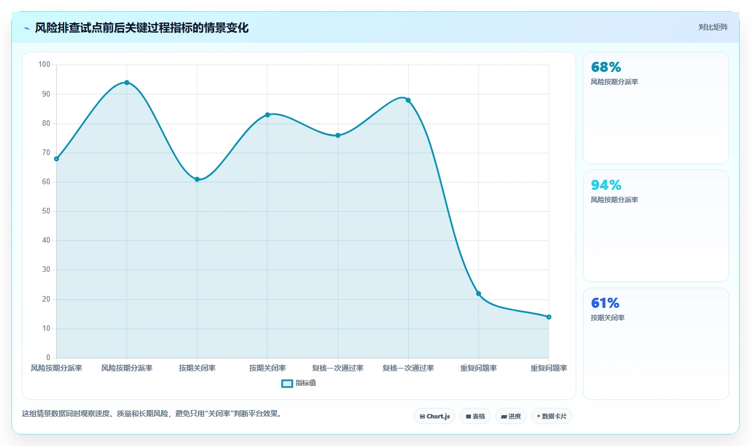Click the 风险按期分派率 label in the 68% card

click(614, 82)
